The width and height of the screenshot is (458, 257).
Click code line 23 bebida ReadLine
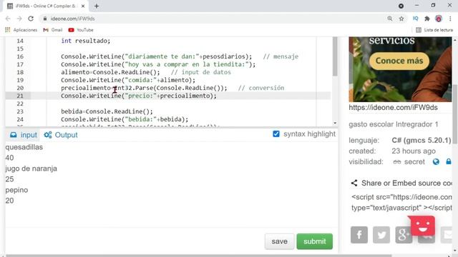click(107, 111)
